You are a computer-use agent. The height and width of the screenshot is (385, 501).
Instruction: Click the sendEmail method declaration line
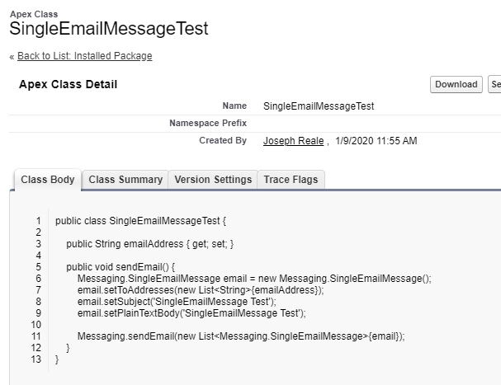tap(121, 267)
